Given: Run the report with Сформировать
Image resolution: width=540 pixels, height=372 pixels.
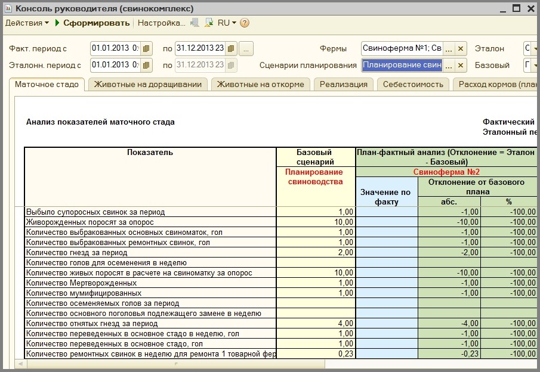Looking at the screenshot, I should pyautogui.click(x=92, y=23).
